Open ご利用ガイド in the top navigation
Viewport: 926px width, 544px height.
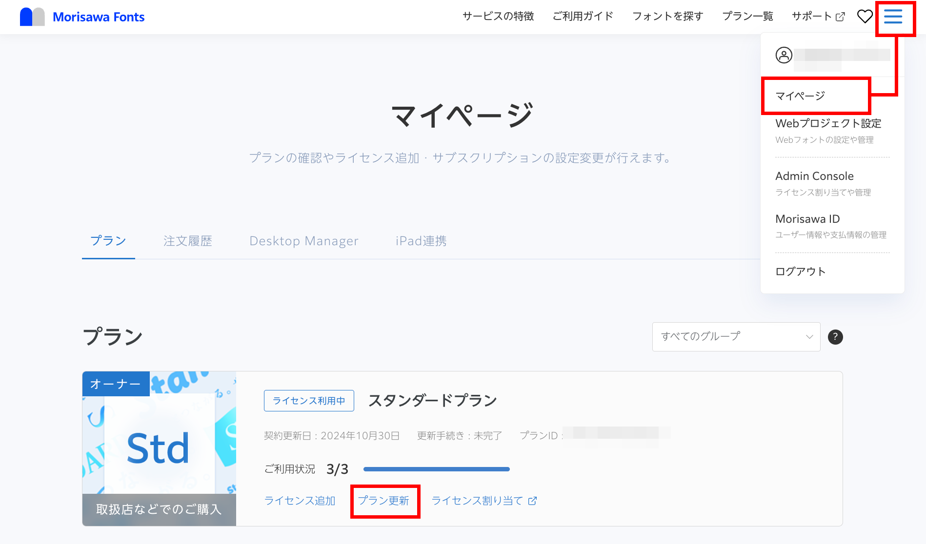click(x=583, y=17)
